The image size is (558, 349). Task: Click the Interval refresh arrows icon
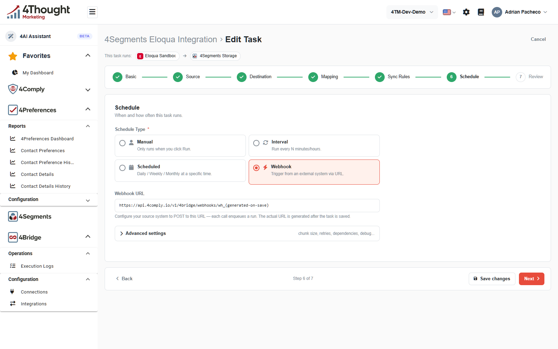click(266, 143)
